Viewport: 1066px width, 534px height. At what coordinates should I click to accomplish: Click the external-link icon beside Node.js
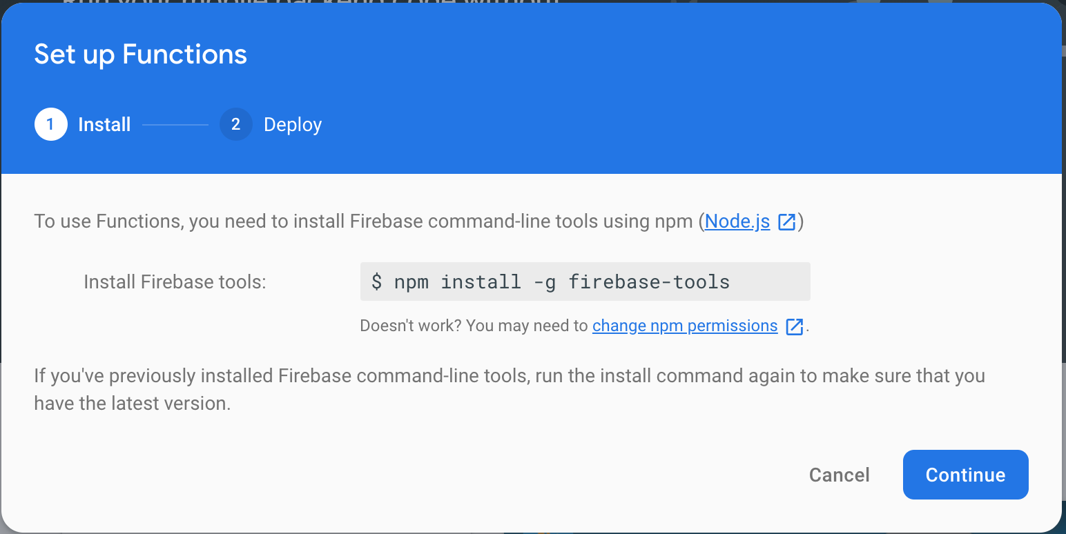[x=787, y=222]
